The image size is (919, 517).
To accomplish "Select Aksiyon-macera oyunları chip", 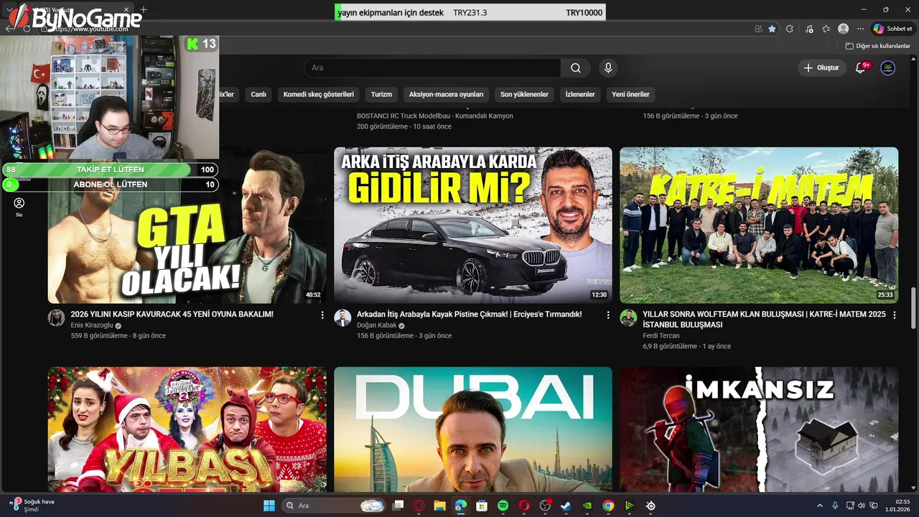I will tap(446, 94).
